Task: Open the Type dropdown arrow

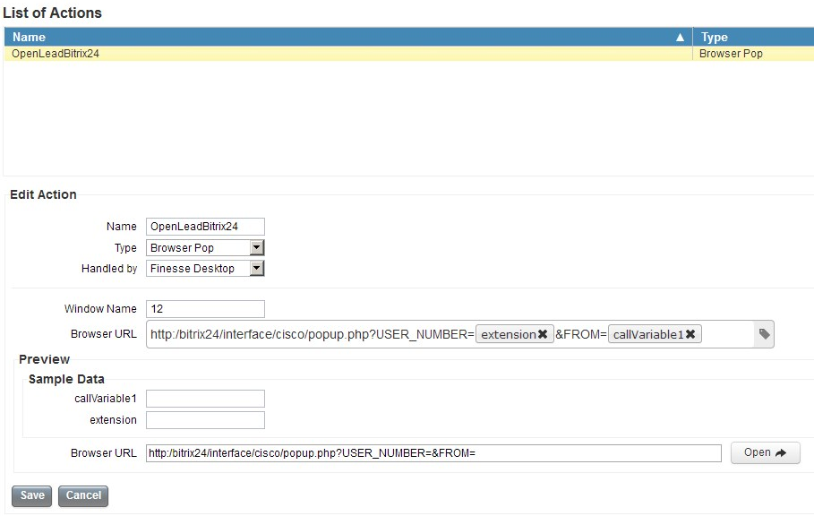Action: pyautogui.click(x=257, y=247)
